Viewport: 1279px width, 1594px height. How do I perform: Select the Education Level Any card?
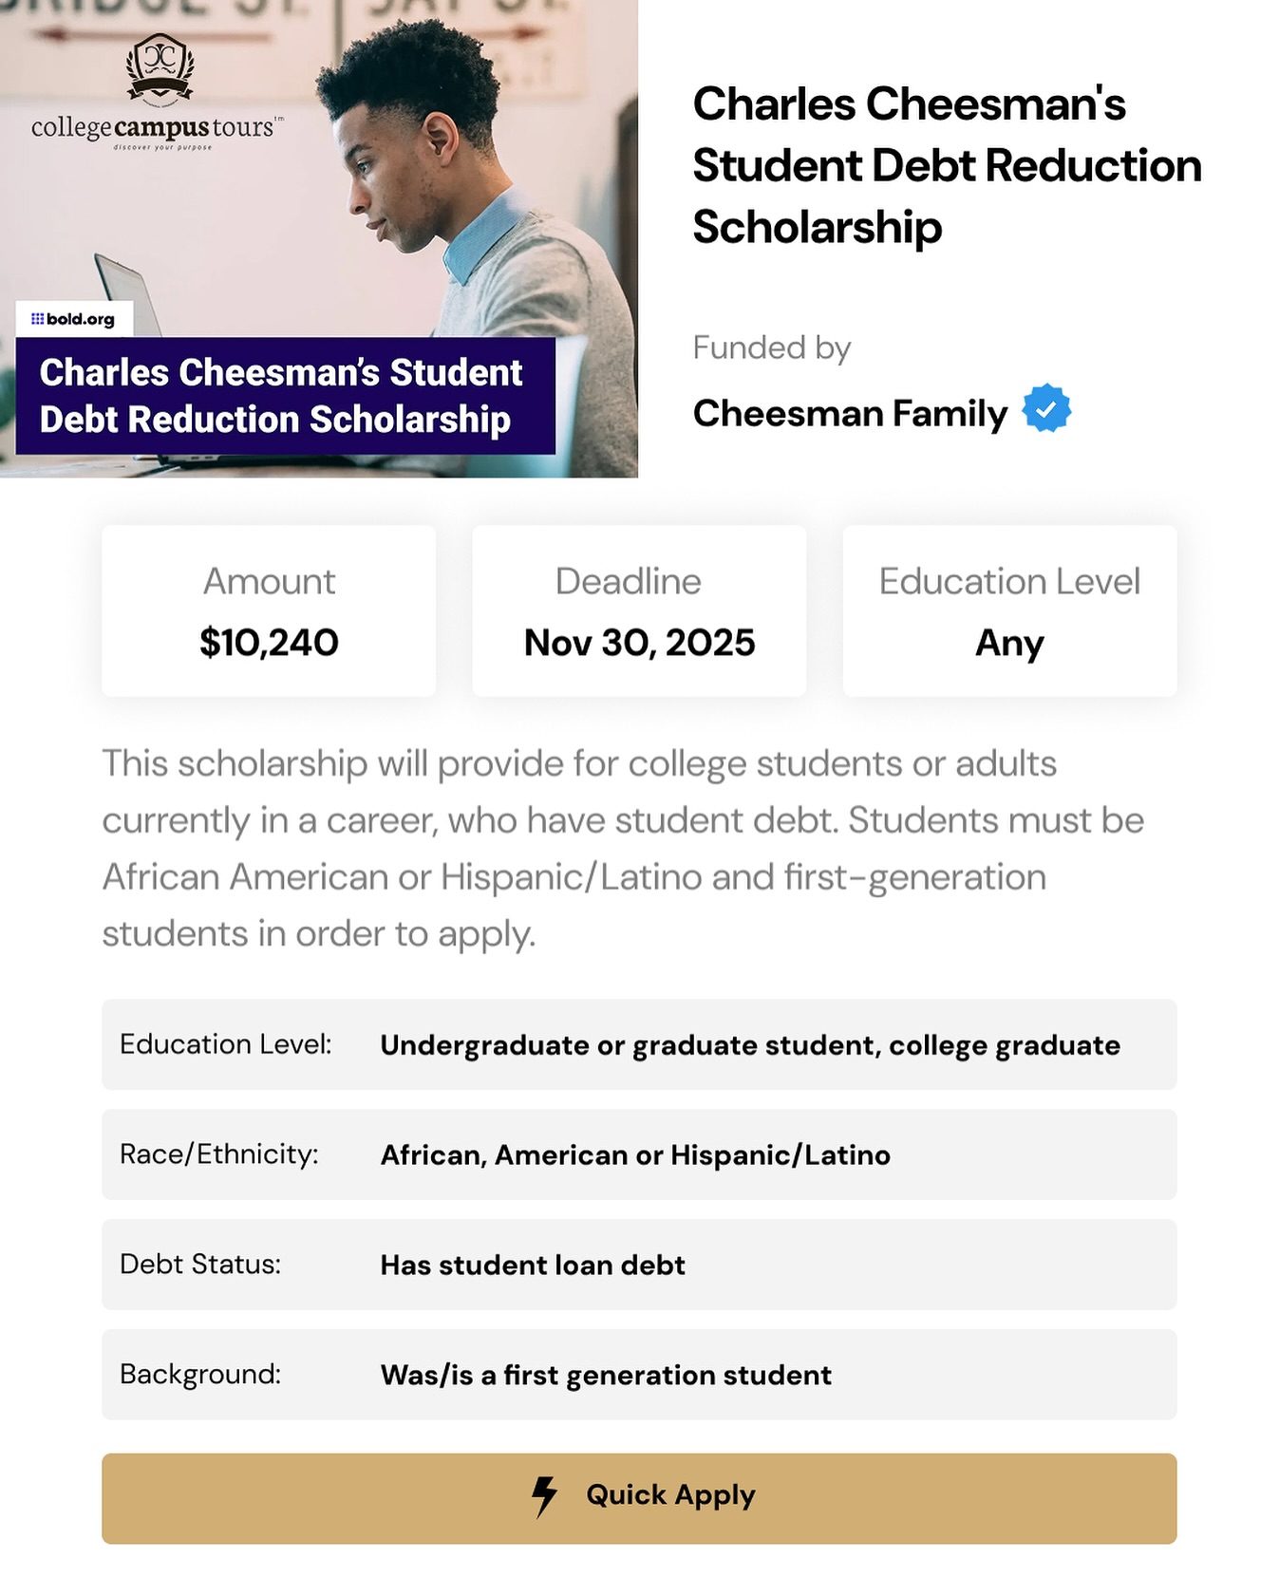click(1009, 611)
